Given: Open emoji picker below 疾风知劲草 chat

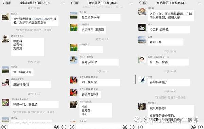Looking at the screenshot, I should [193, 127].
